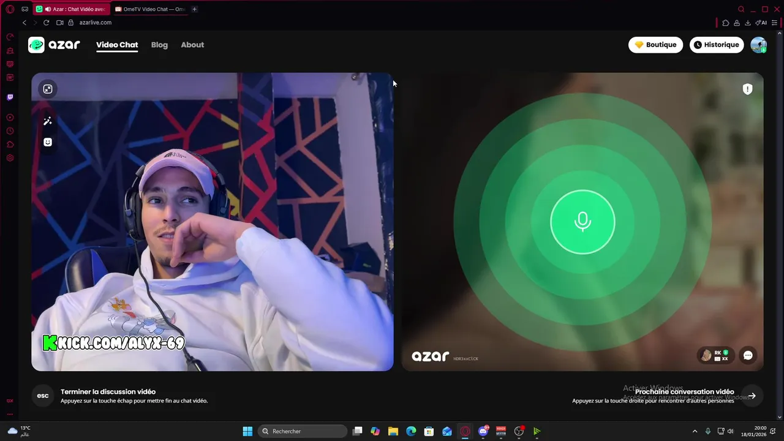The image size is (784, 441).
Task: Click 'Prochaine conversation vidéo' label
Action: click(684, 392)
